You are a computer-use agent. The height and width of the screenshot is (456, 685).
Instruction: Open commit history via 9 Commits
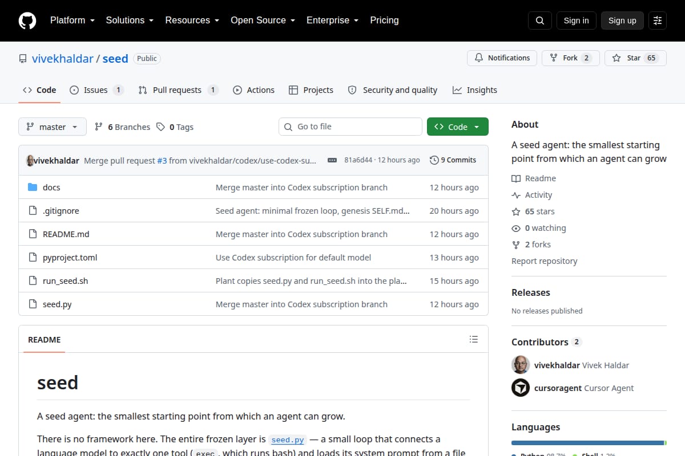(x=453, y=160)
